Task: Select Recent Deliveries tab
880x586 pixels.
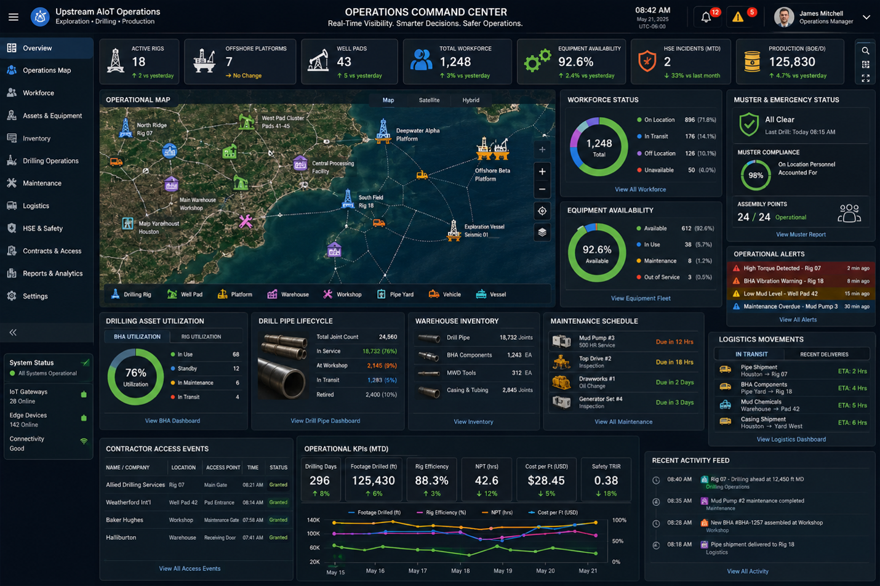Action: tap(824, 355)
